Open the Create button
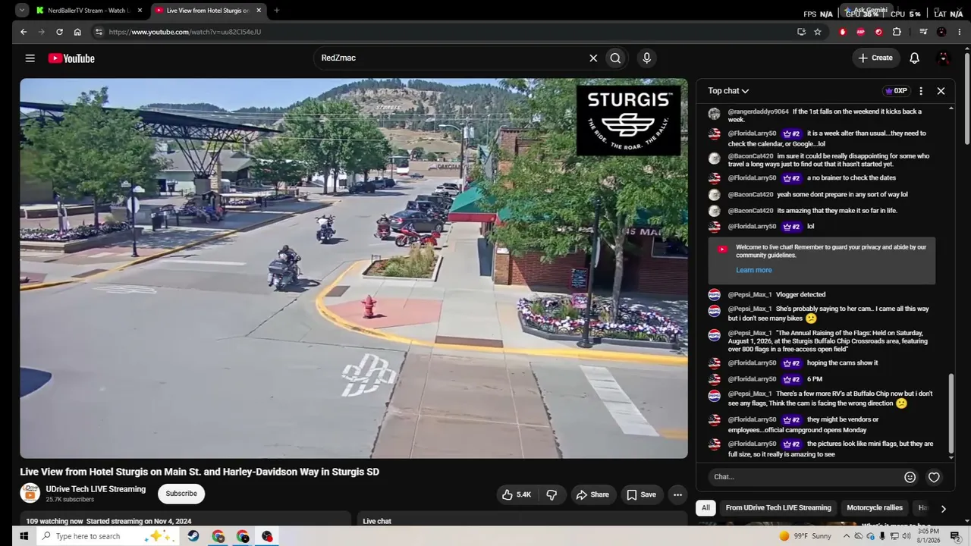This screenshot has height=546, width=971. pyautogui.click(x=875, y=58)
